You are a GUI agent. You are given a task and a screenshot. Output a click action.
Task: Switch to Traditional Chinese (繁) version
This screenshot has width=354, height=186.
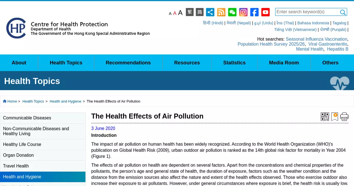click(190, 12)
